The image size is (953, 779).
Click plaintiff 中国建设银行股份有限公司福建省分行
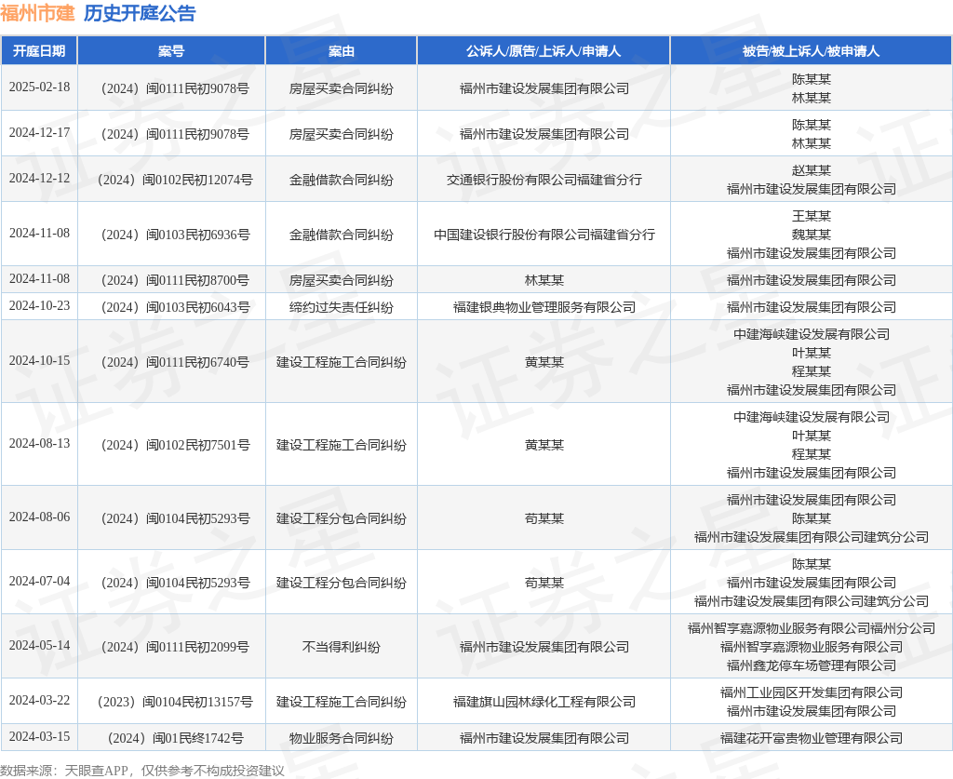pos(544,235)
